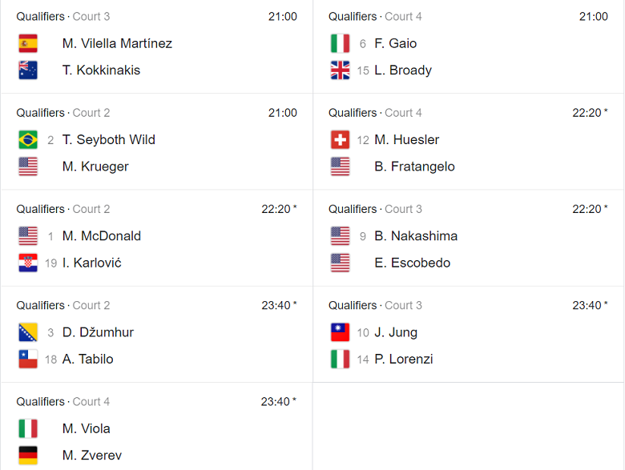The image size is (625, 470).
Task: Click the UK flag beside L. Broady
Action: click(x=340, y=70)
